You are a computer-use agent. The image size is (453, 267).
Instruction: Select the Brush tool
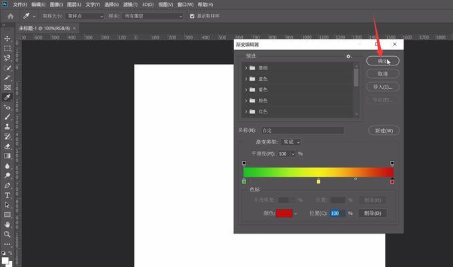(x=7, y=117)
